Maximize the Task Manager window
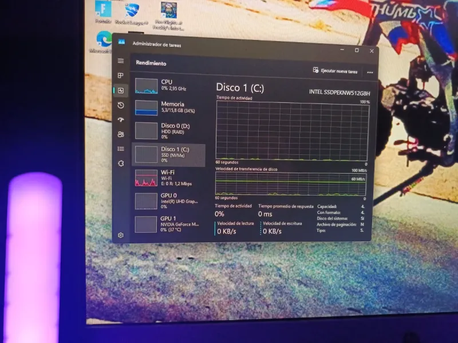 point(357,50)
